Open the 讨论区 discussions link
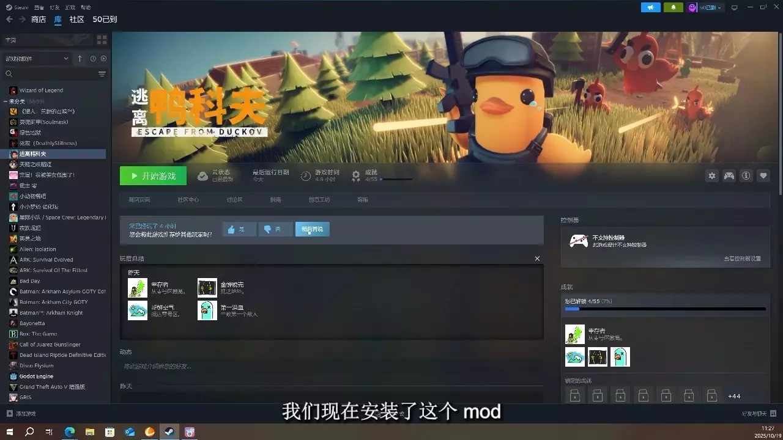 pos(234,200)
